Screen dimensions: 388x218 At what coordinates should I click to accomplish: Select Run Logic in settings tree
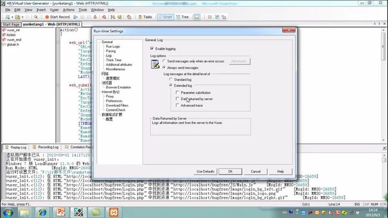pos(113,46)
